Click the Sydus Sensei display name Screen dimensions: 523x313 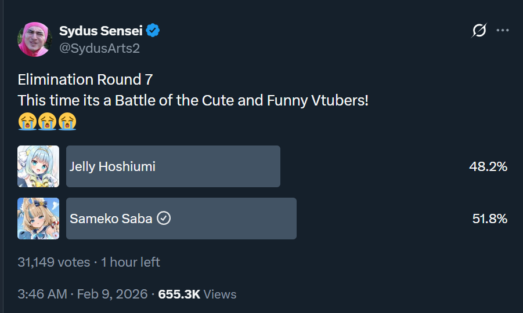point(101,31)
